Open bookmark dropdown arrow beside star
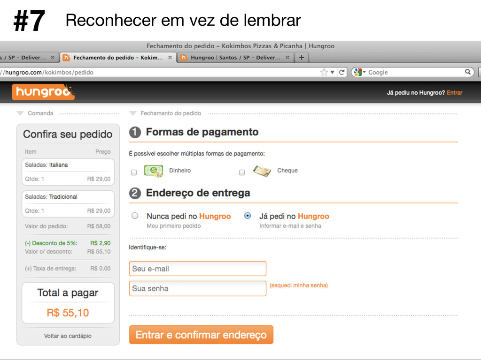The width and height of the screenshot is (481, 360). tap(332, 73)
